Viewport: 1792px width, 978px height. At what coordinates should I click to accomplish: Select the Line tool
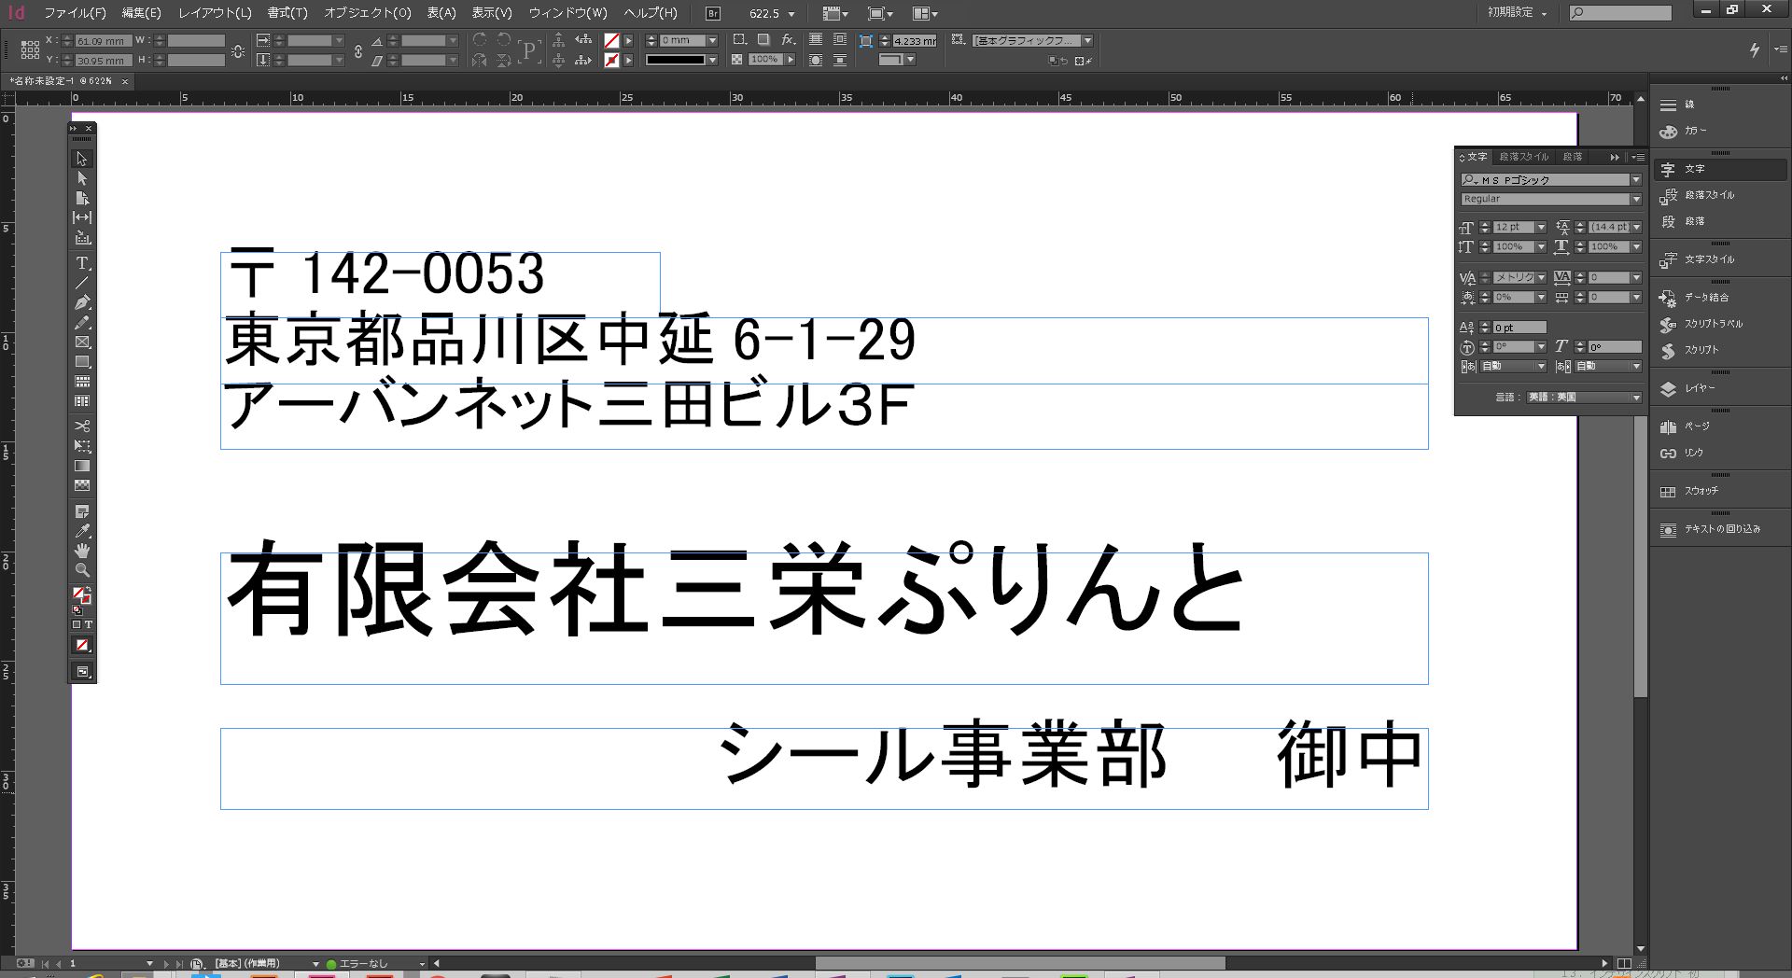click(82, 283)
